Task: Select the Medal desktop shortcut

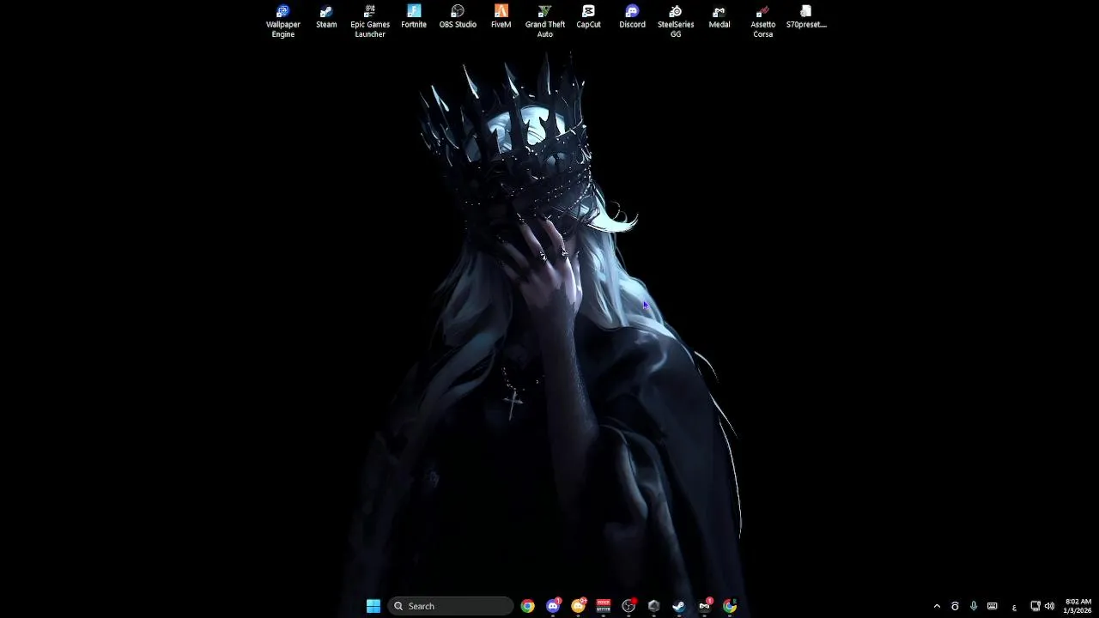Action: point(720,17)
